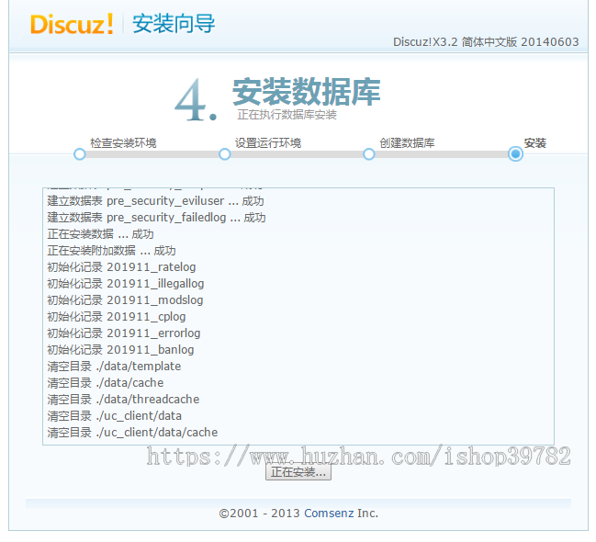Click the 检查安装环境 step circle
596x542 pixels.
pos(80,154)
